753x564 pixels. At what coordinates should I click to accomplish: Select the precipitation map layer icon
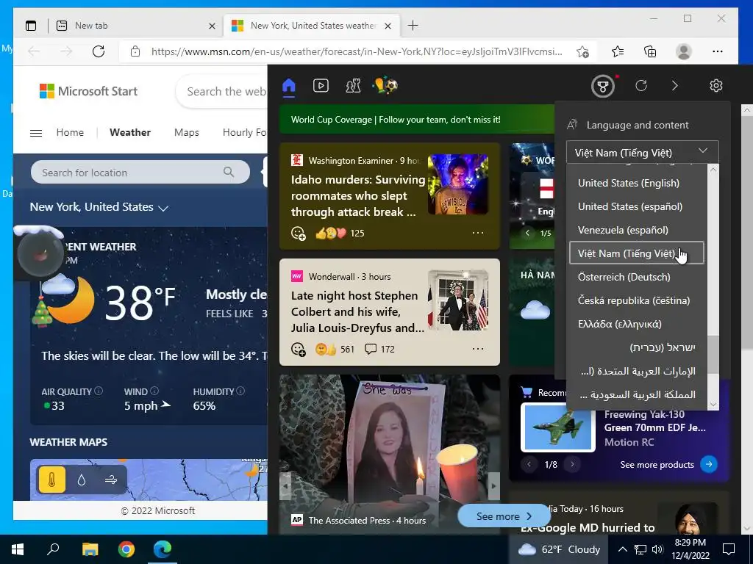point(82,479)
